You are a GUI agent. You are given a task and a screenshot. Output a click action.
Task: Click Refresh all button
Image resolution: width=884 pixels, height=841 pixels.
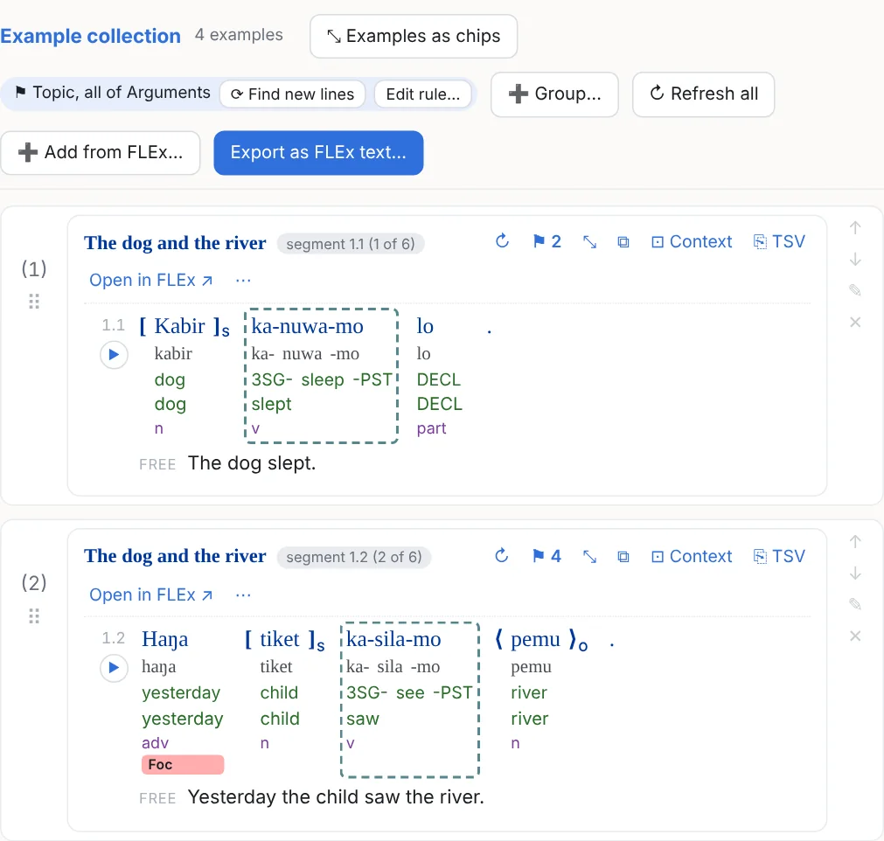704,94
